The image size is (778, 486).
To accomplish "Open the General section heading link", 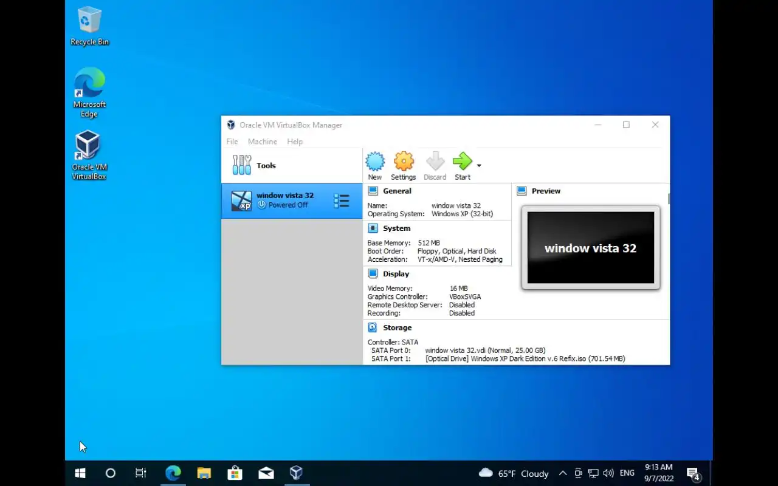I will 398,191.
